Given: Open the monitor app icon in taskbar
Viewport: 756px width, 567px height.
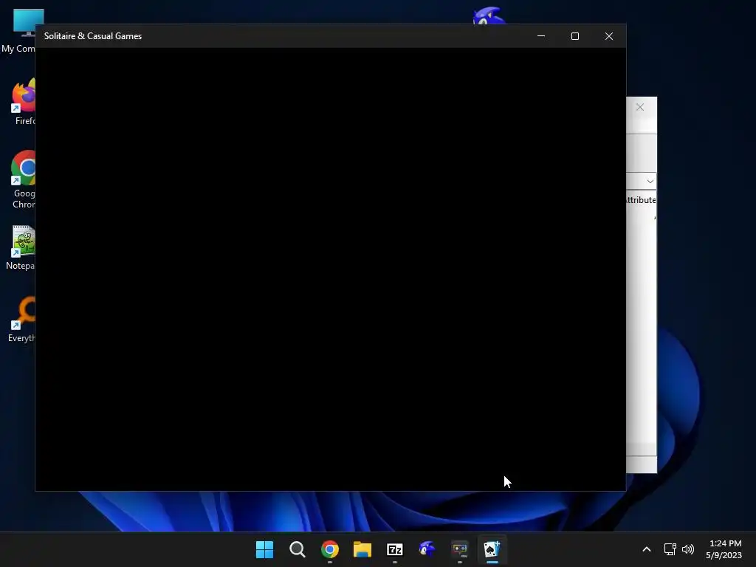Looking at the screenshot, I should 459,549.
